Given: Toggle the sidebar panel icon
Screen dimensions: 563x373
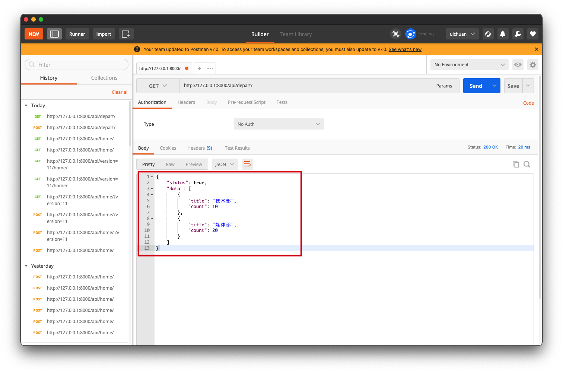Looking at the screenshot, I should [x=54, y=34].
